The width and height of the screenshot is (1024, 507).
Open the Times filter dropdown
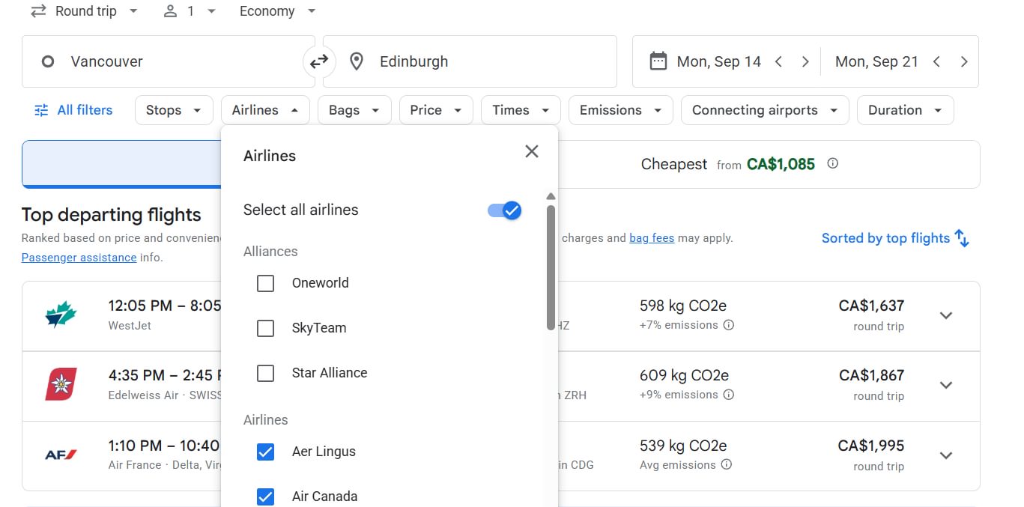coord(521,110)
